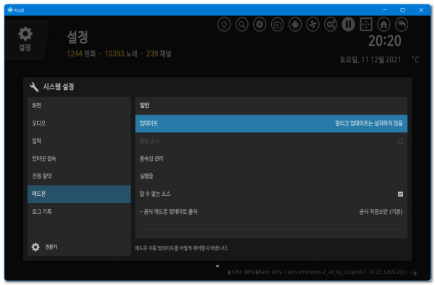435x285 pixels.
Task: Open 종속성 관리
Action: coord(271,159)
